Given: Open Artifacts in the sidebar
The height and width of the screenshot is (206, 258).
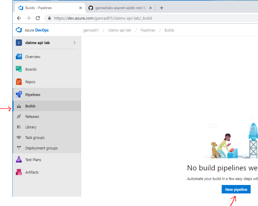Looking at the screenshot, I should (47, 172).
